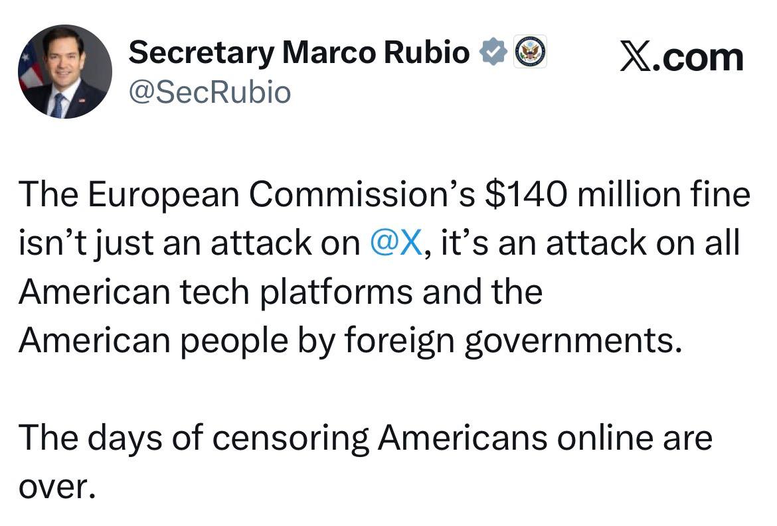
Task: Open Marco Rubio's profile picture
Action: 65,72
